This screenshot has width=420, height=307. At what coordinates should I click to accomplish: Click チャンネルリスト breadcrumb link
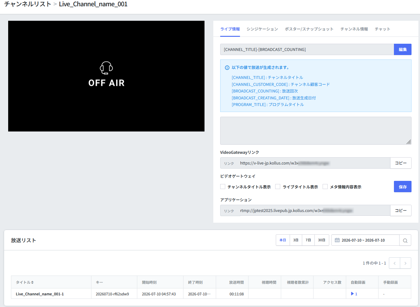[x=28, y=4]
